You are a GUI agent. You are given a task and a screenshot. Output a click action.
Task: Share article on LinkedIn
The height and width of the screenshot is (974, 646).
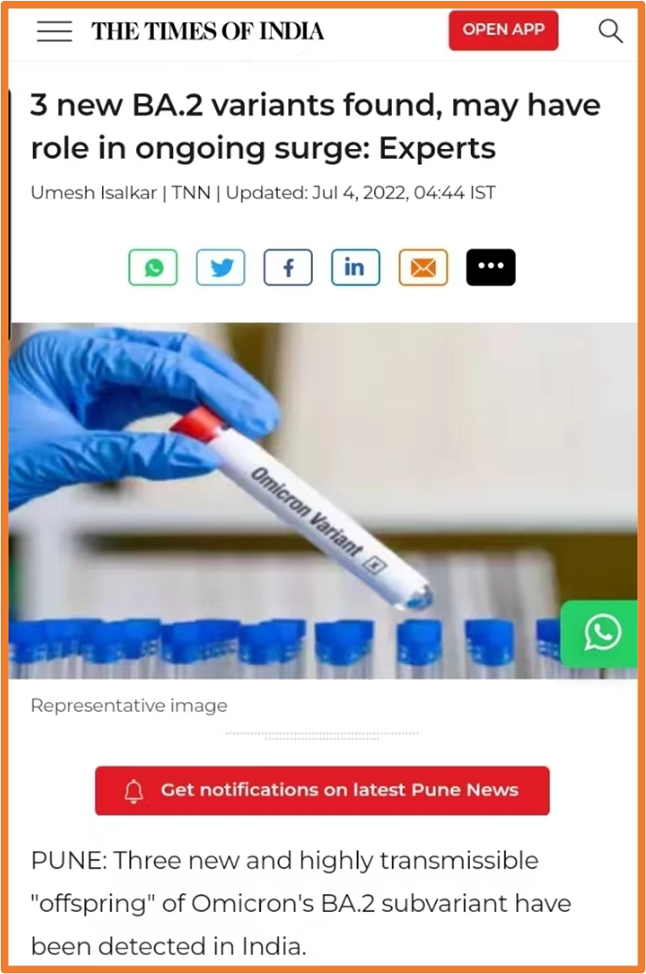355,267
